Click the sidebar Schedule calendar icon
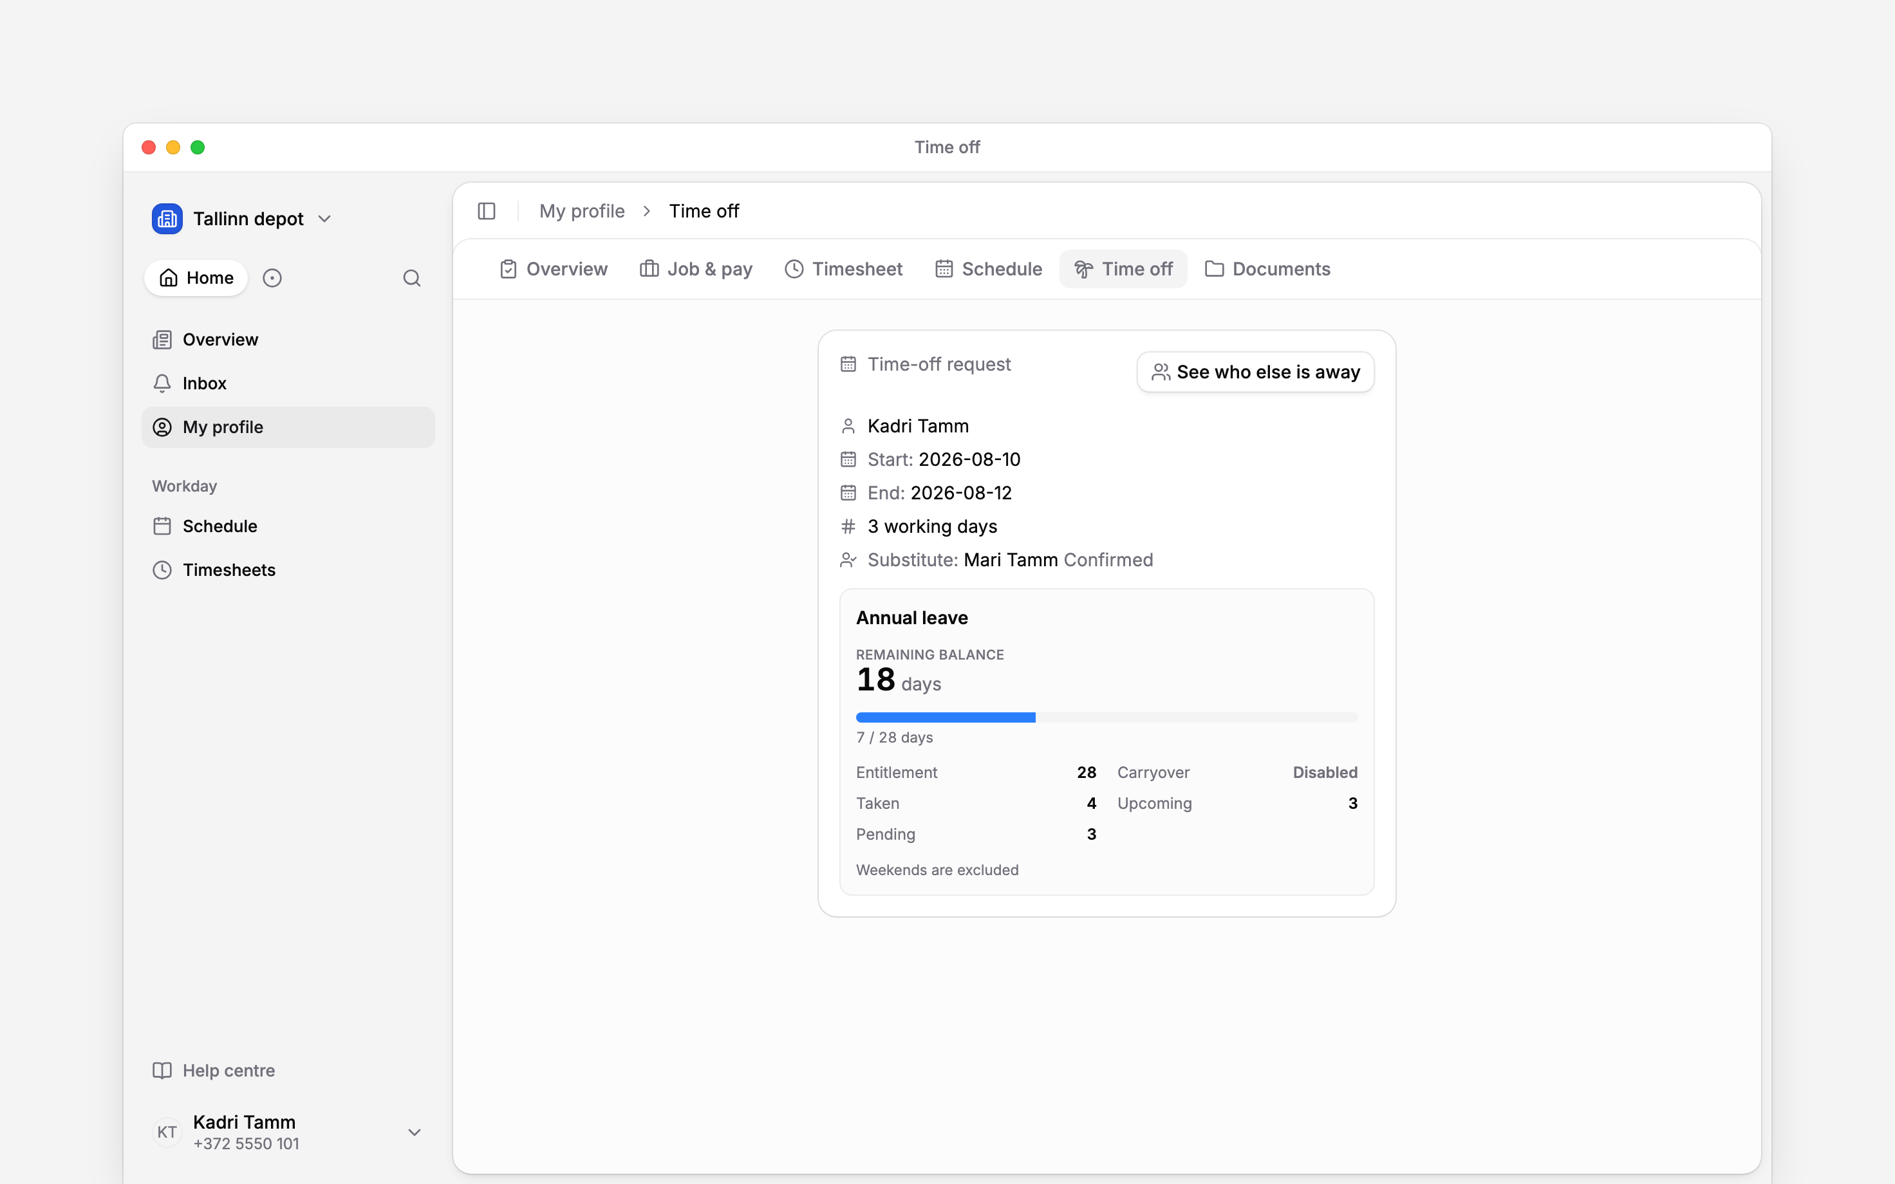1895x1184 pixels. 162,526
